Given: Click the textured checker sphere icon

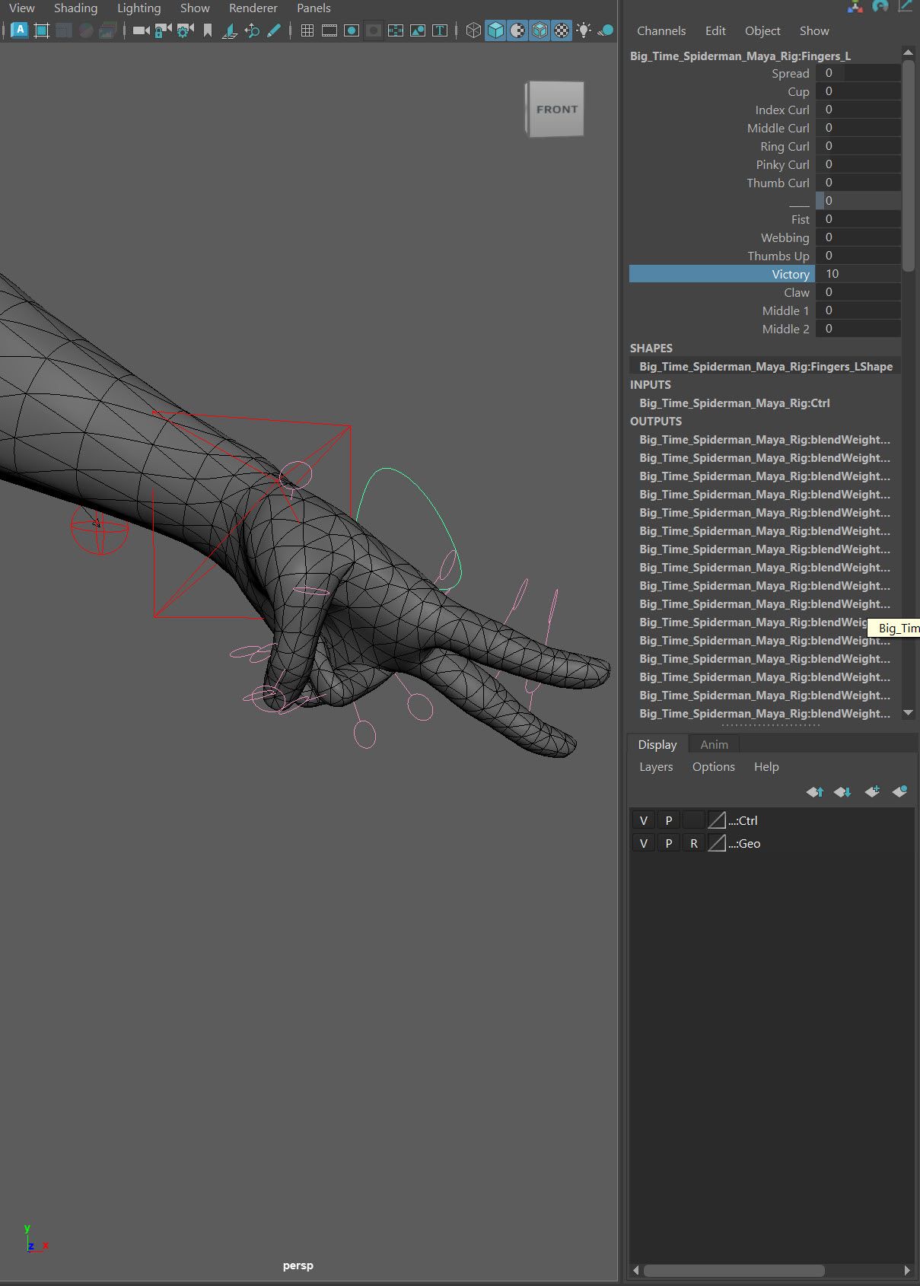Looking at the screenshot, I should coord(562,30).
